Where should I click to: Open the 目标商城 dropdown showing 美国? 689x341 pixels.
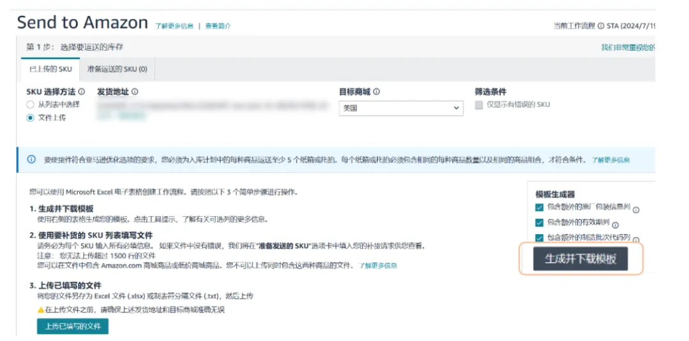pyautogui.click(x=401, y=108)
